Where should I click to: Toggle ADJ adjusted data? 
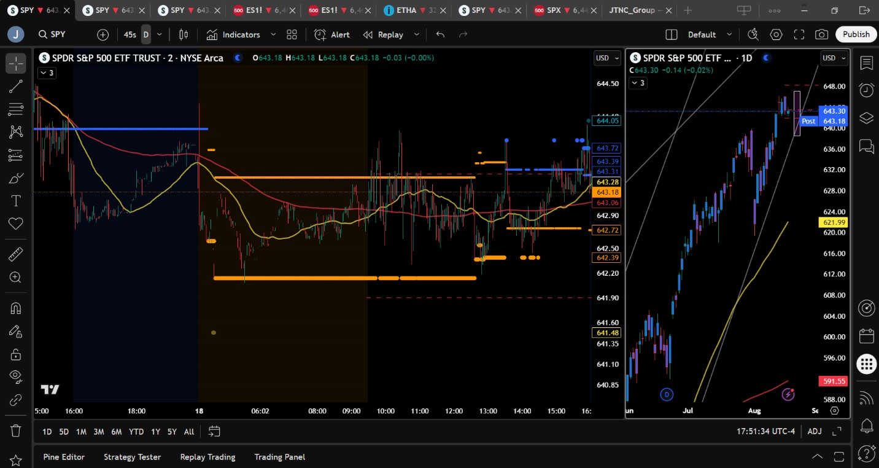point(815,431)
